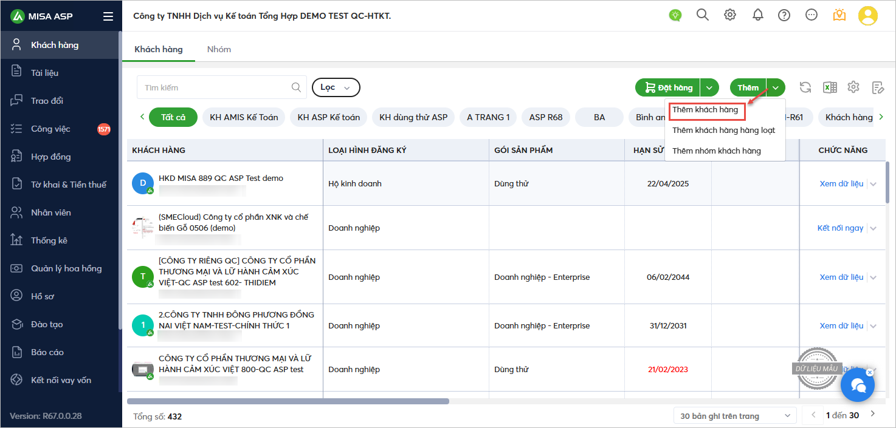The image size is (896, 428).
Task: Open table column settings gear
Action: pos(853,87)
